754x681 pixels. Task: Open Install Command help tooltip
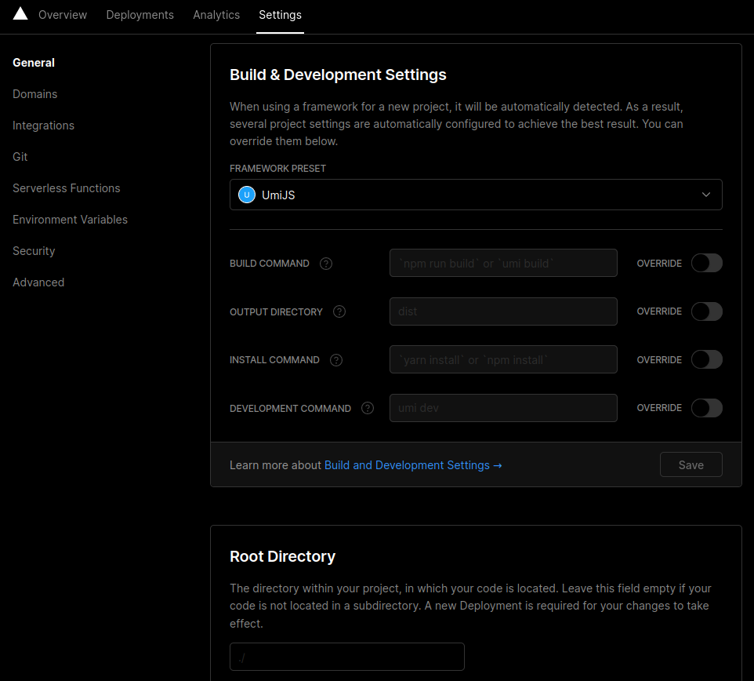coord(336,360)
